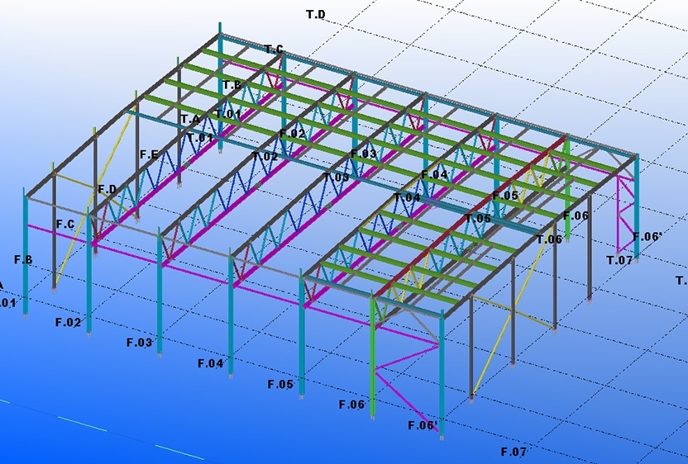
Task: Select the T.D grid label
Action: pos(315,15)
